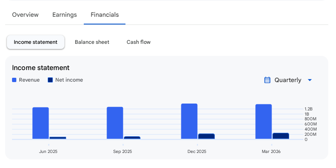The height and width of the screenshot is (168, 336).
Task: Open the Quarterly period dropdown
Action: [288, 80]
